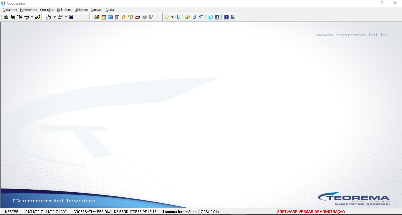The image size is (402, 215).
Task: Open the Twitter icon link
Action: pyautogui.click(x=210, y=17)
